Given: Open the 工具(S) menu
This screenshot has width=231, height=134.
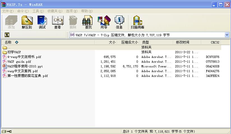Looking at the screenshot, I should [38, 11].
